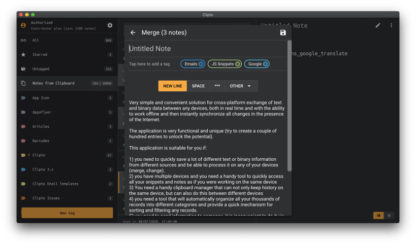The image size is (416, 245).
Task: Select NEW LINE separator
Action: pos(173,86)
